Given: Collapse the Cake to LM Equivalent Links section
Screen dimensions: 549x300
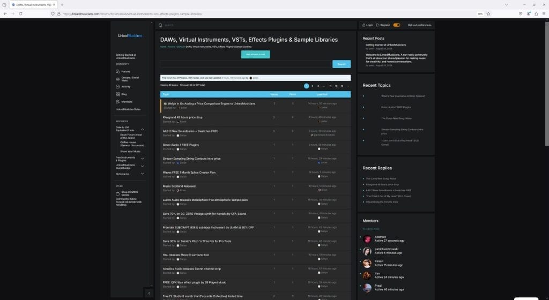Looking at the screenshot, I should click(x=143, y=129).
